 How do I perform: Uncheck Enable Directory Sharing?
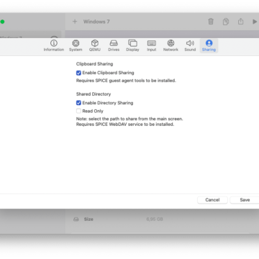tap(78, 103)
